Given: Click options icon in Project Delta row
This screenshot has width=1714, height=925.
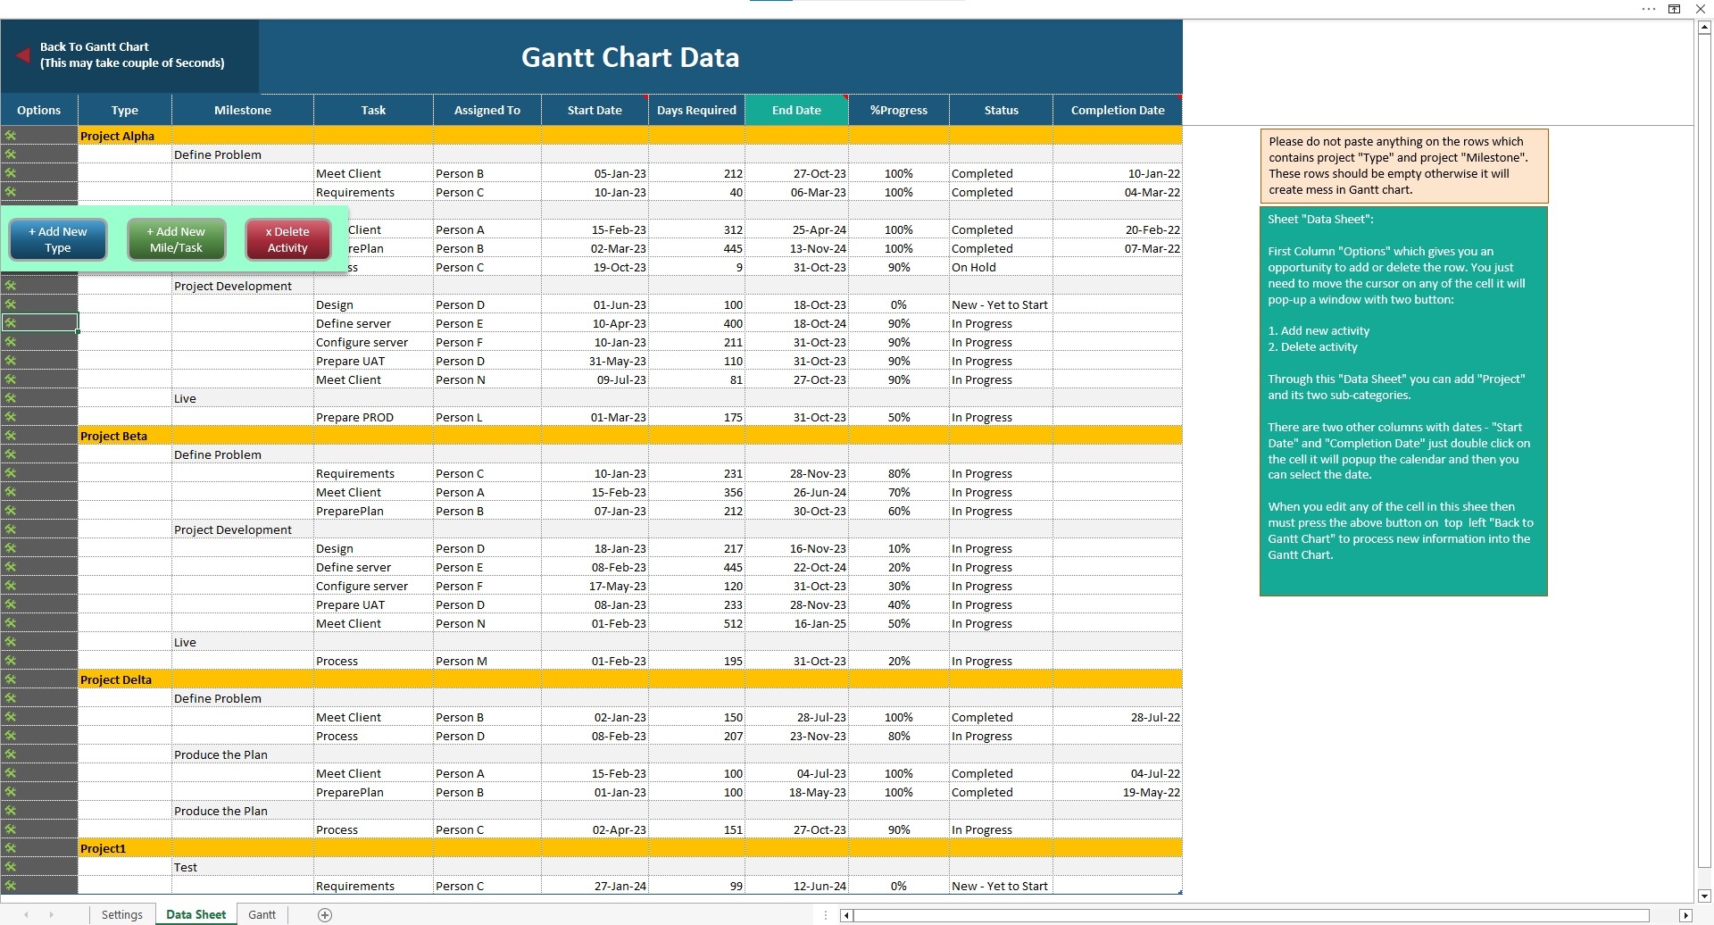Looking at the screenshot, I should [11, 679].
